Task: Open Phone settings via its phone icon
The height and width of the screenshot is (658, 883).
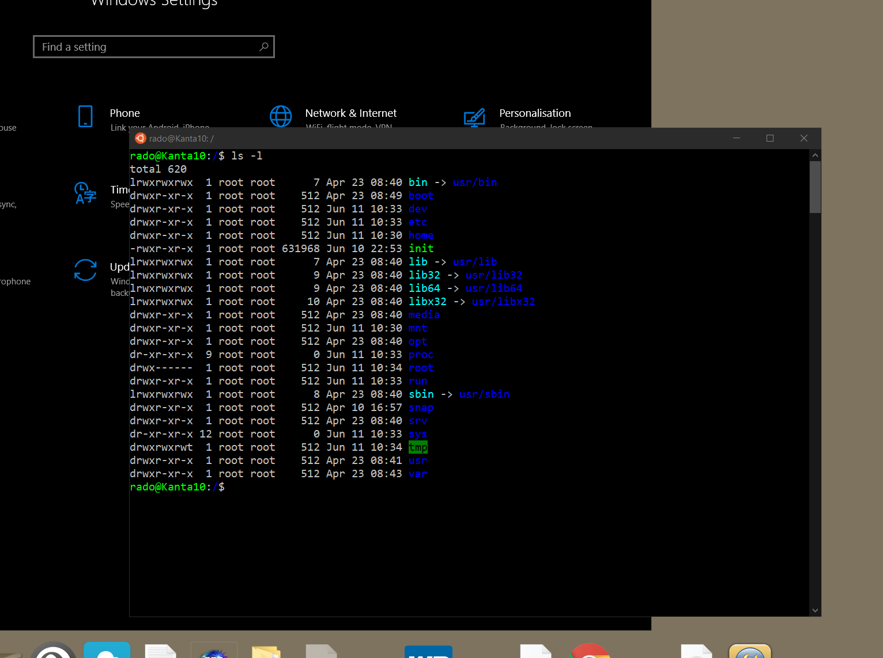Action: click(85, 116)
